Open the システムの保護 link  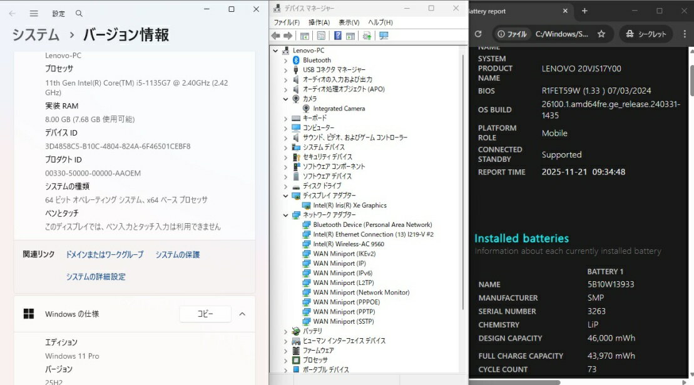178,255
